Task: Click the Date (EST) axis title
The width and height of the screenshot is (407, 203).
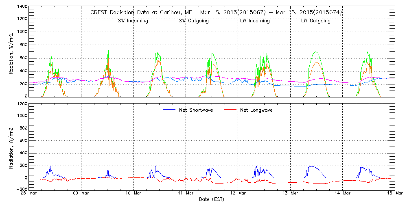Action: click(x=212, y=199)
